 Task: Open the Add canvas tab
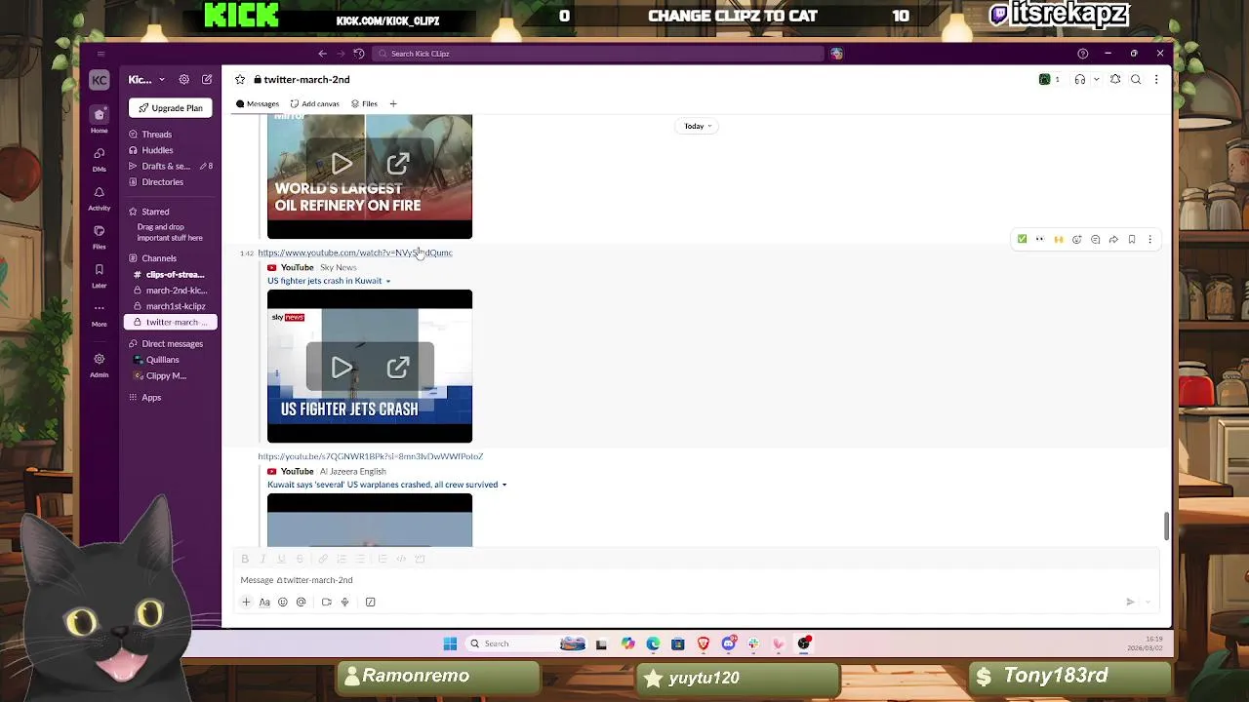(x=315, y=103)
